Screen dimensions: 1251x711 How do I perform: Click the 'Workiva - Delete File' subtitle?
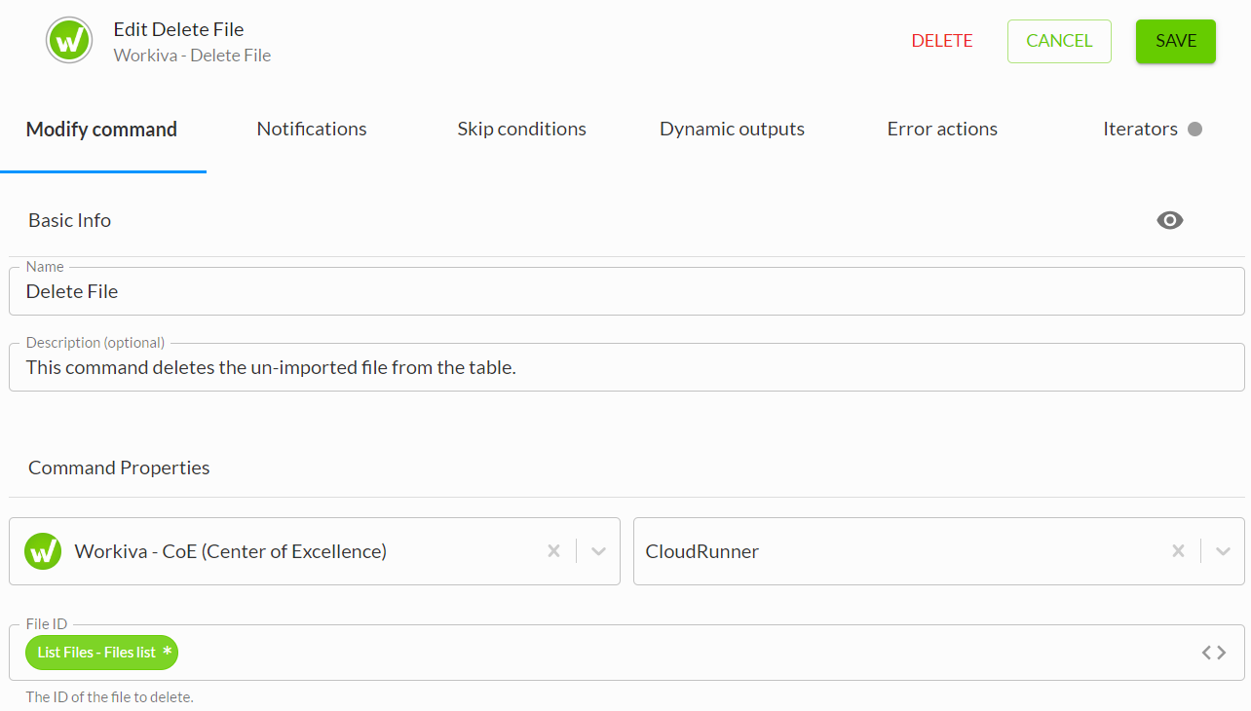[x=192, y=56]
